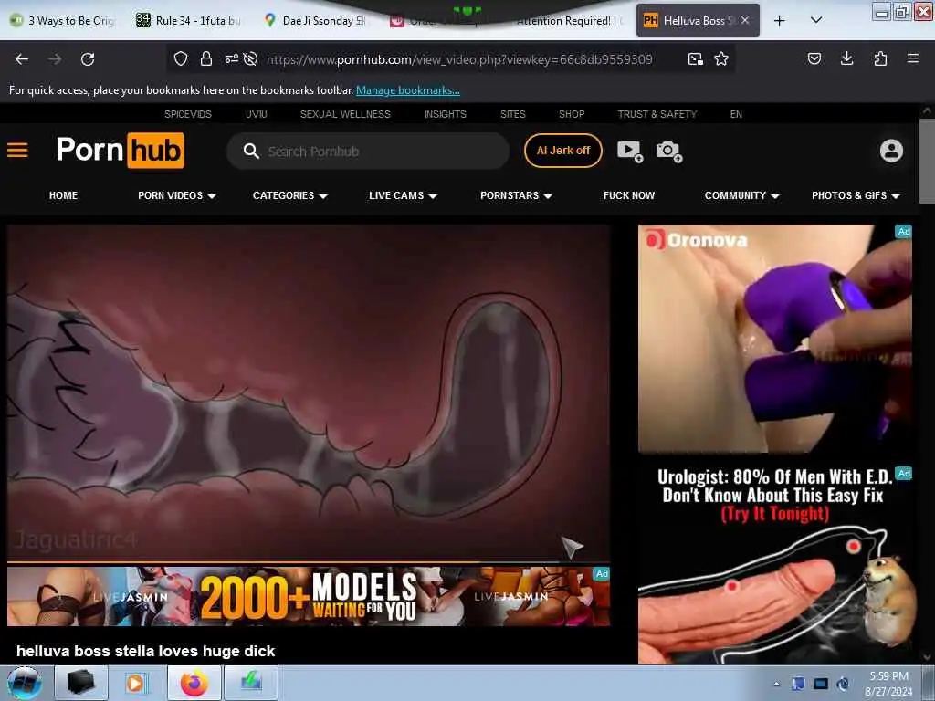Open the media player taskbar icon
935x701 pixels.
click(135, 683)
